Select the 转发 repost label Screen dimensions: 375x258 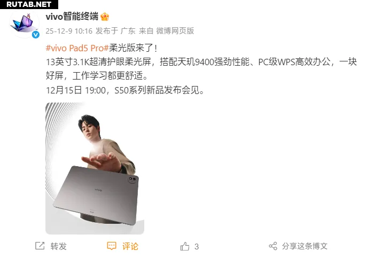tap(58, 246)
